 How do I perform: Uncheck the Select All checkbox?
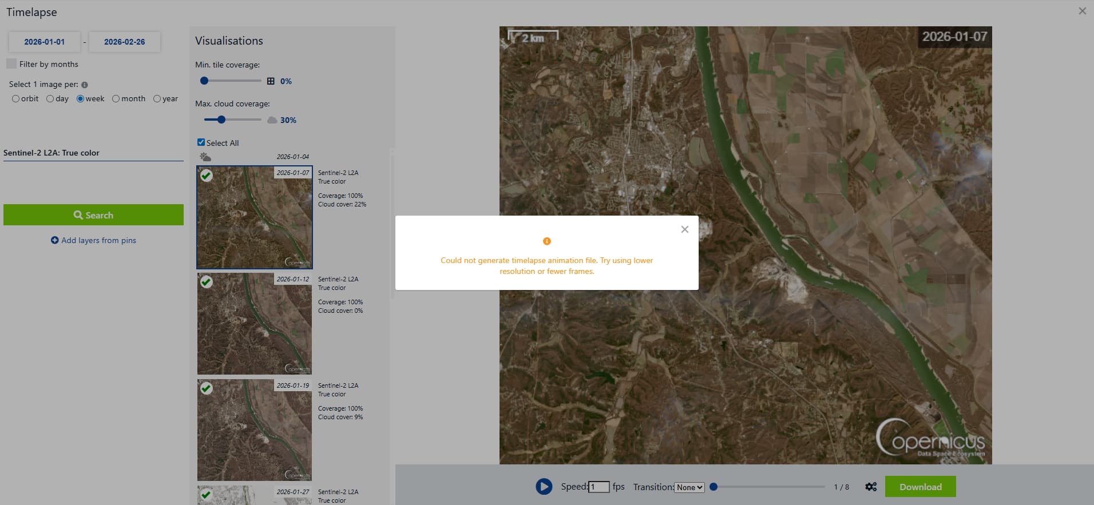201,142
